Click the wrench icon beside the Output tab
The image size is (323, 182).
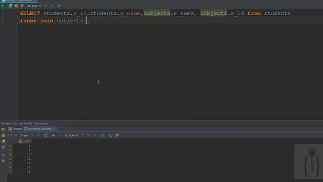(4, 129)
